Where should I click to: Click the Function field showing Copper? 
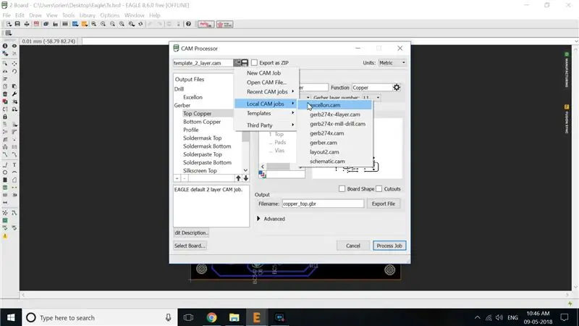click(x=371, y=88)
